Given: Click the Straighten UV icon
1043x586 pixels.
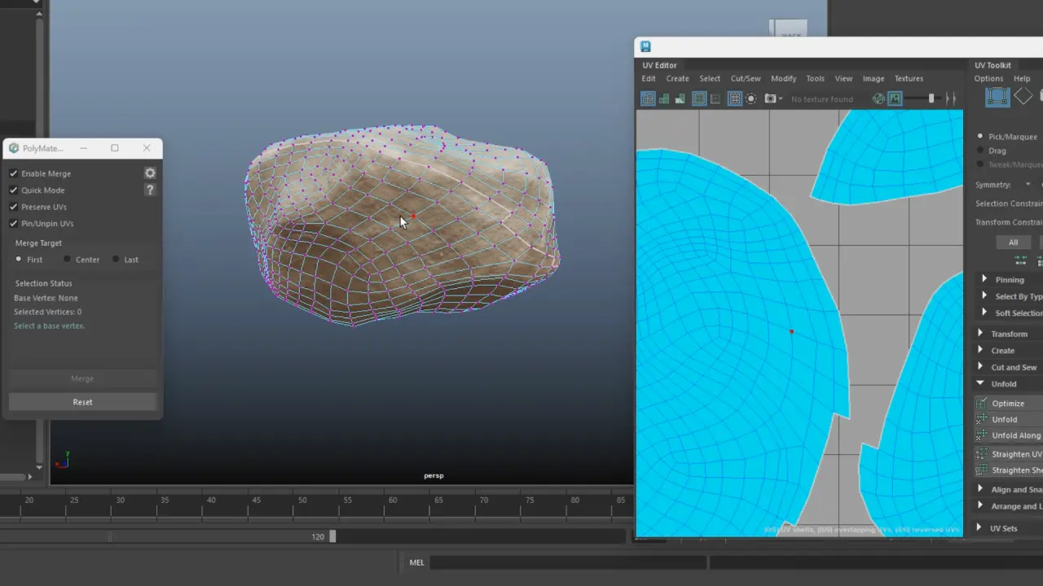Looking at the screenshot, I should coord(982,454).
